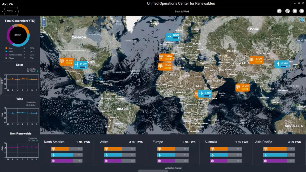This screenshot has height=172, width=306.
Task: Click North America's solar progress bar
Action: 60,149
